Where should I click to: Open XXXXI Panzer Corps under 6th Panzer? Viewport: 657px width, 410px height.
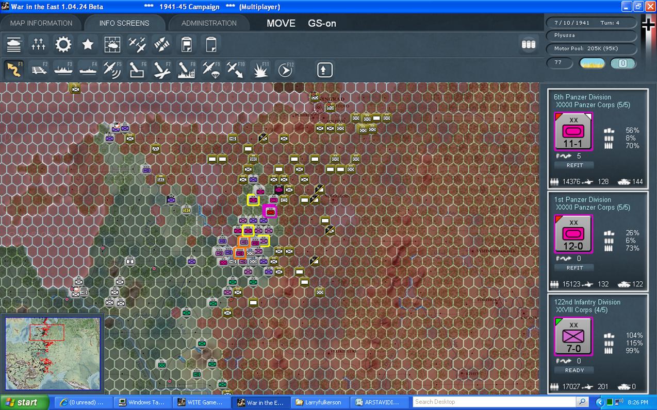pyautogui.click(x=593, y=105)
